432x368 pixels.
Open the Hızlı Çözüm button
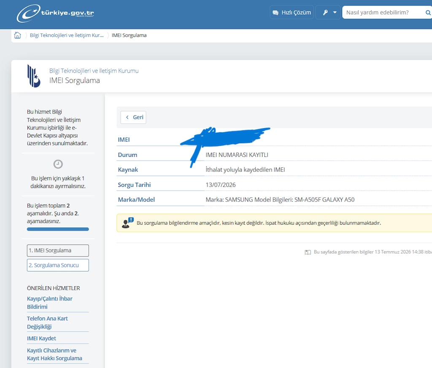[x=292, y=12]
